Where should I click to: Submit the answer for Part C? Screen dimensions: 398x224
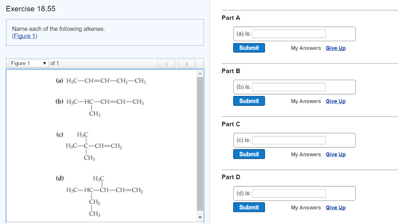click(249, 154)
